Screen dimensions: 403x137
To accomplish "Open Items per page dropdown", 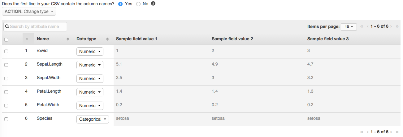I will click(x=349, y=27).
